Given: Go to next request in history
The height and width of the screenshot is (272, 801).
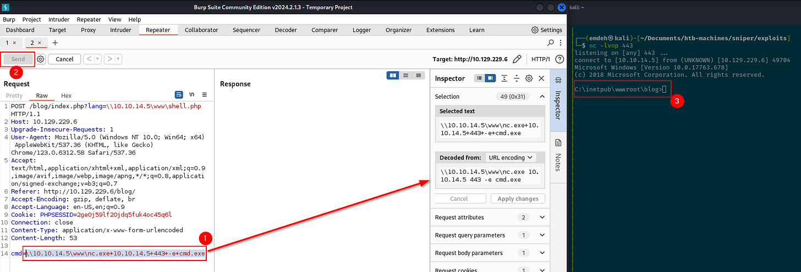Looking at the screenshot, I should point(108,59).
